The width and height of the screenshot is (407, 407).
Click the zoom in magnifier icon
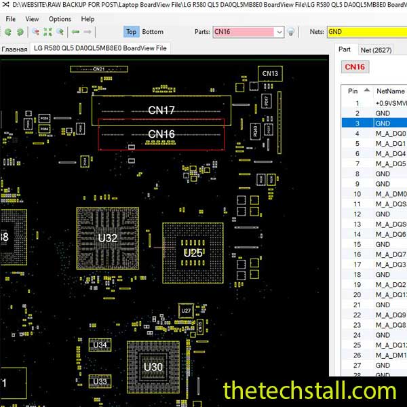tap(60, 32)
